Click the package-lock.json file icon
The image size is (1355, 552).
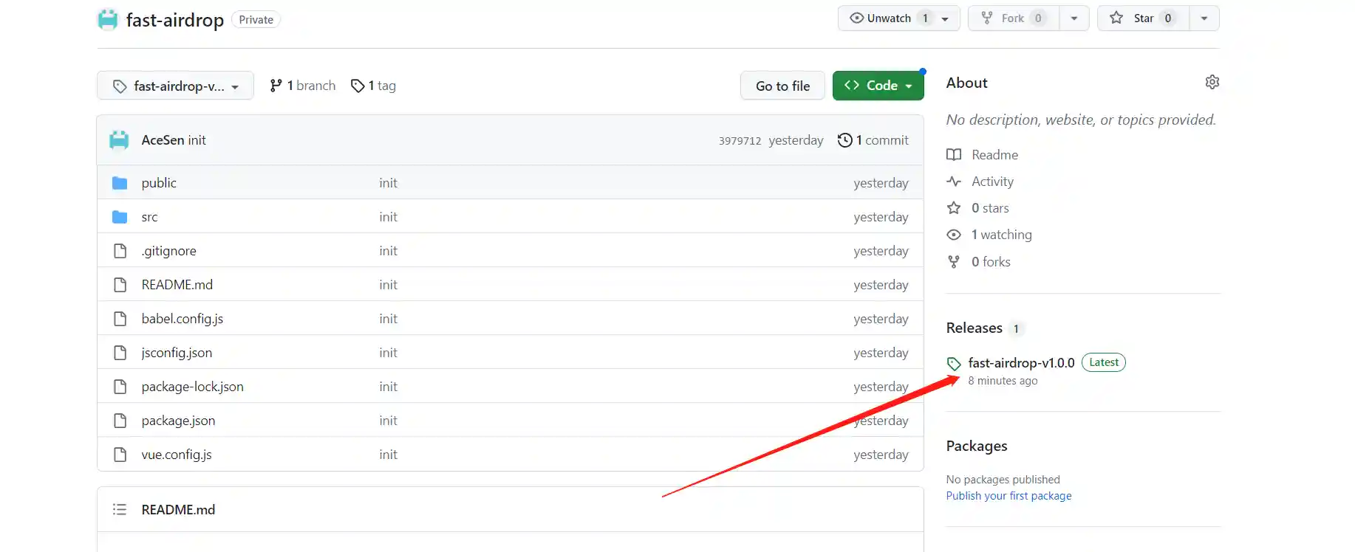pyautogui.click(x=120, y=387)
